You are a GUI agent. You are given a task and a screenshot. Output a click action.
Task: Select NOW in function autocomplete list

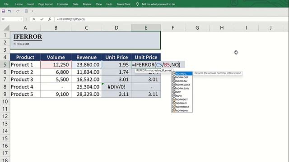[182, 96]
